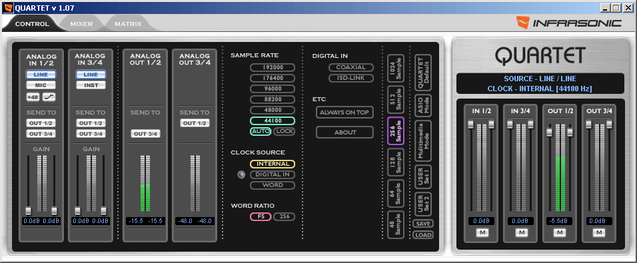The image size is (637, 263).
Task: Click left fader of IN 1/2 mixer channel
Action: coord(471,125)
